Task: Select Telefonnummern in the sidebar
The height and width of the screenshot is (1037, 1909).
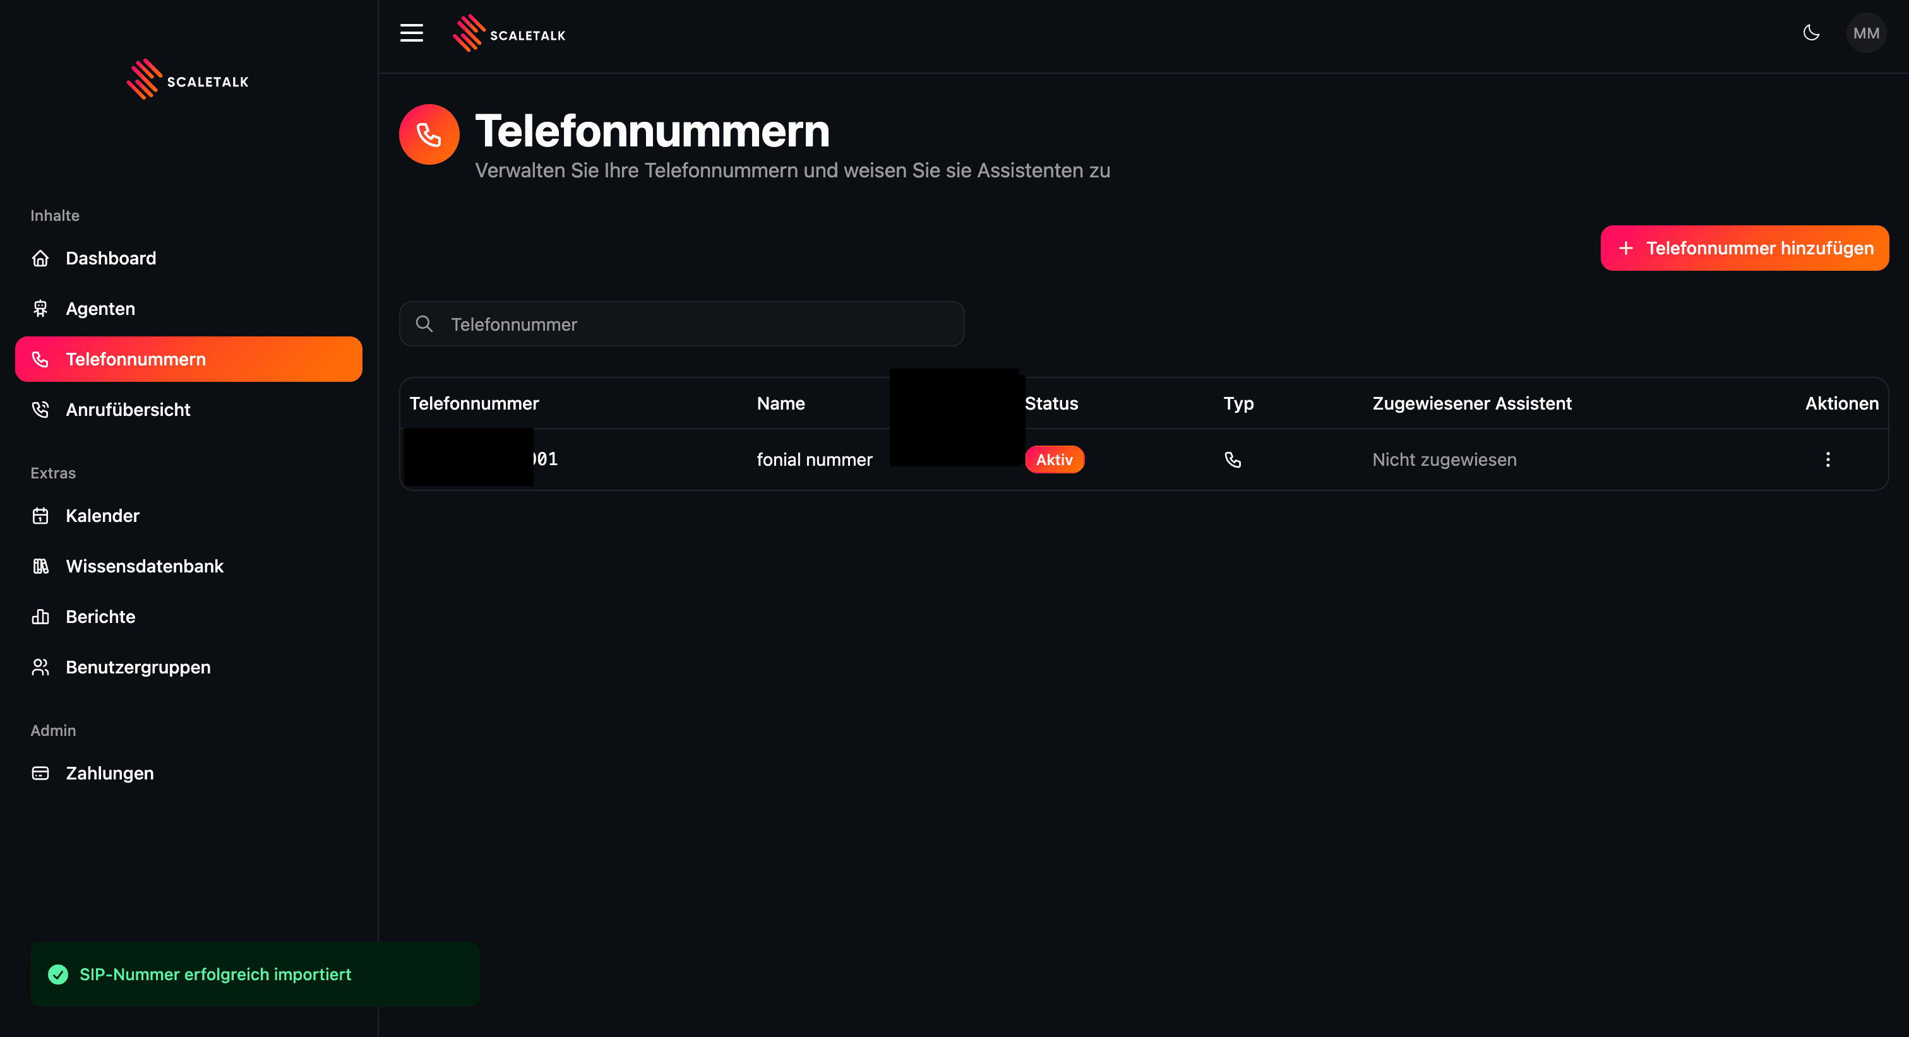Action: pyautogui.click(x=188, y=359)
